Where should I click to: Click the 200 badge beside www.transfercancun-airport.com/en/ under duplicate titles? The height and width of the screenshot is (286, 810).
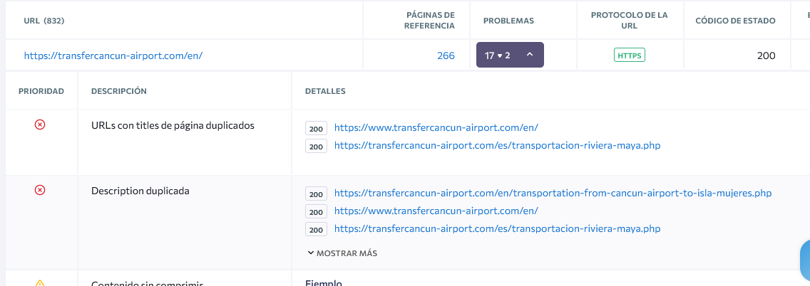316,129
